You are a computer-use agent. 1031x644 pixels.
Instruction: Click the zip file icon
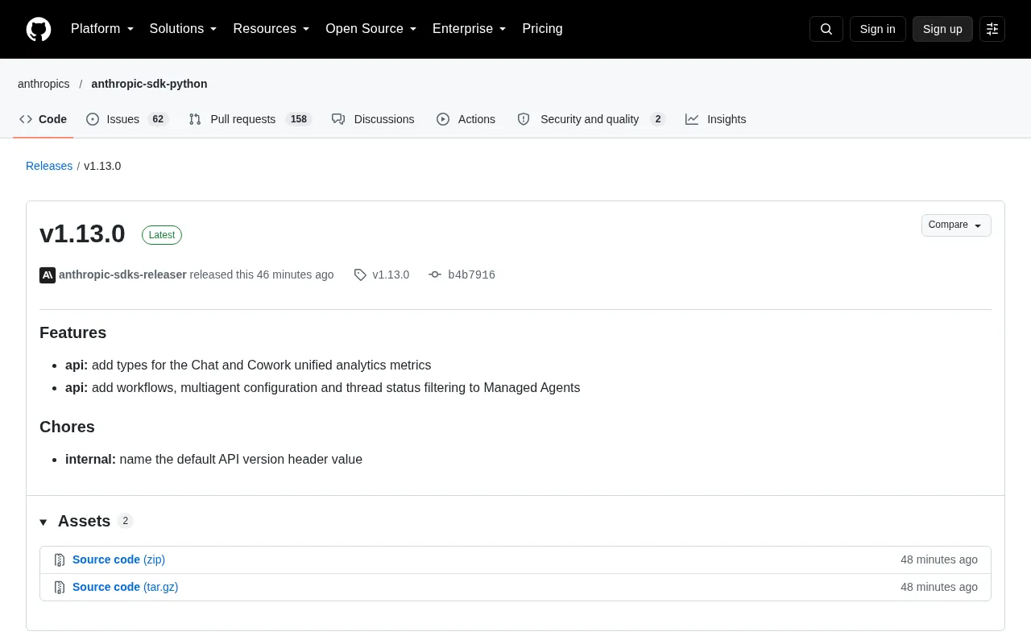60,559
